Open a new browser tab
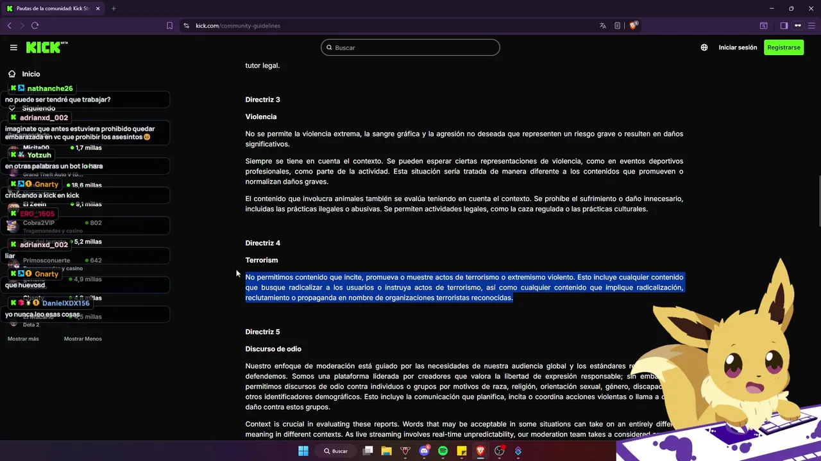 [114, 8]
